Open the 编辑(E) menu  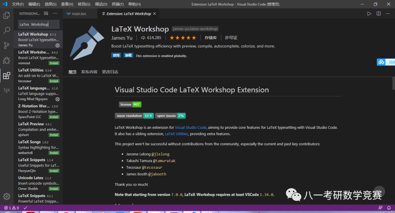click(34, 4)
